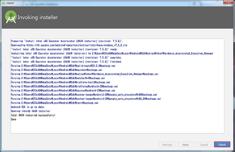Click the 'Invoking installer' heading
The height and width of the screenshot is (152, 235).
pyautogui.click(x=38, y=17)
